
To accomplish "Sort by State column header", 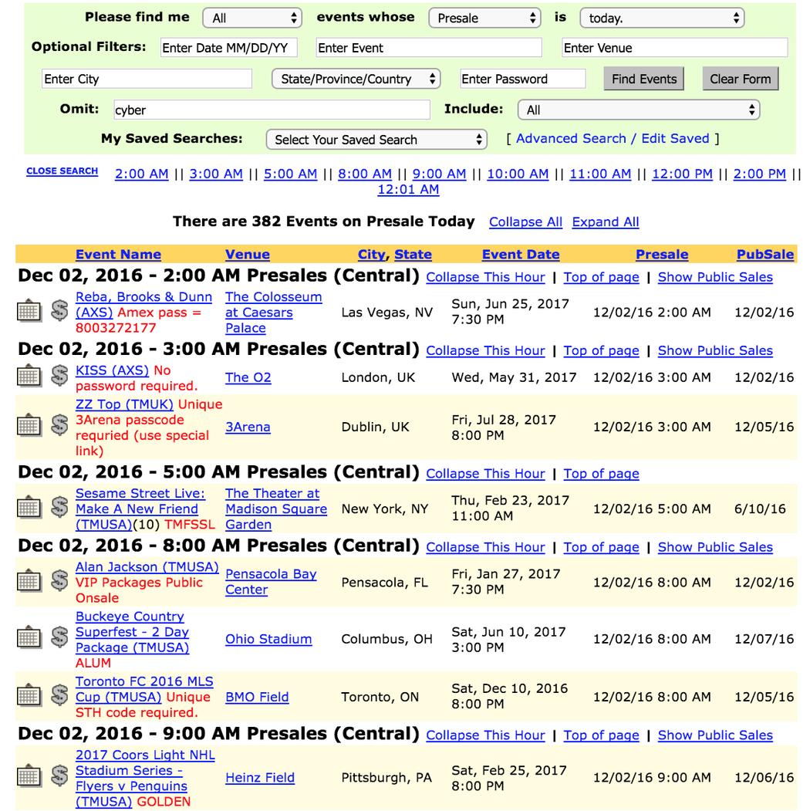I will click(413, 255).
